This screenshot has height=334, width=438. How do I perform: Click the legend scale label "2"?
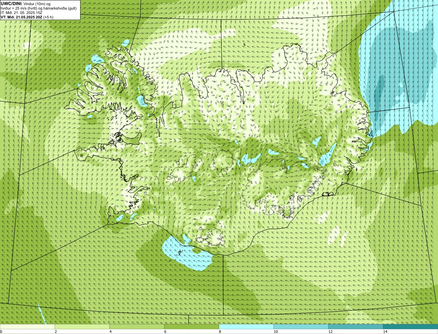(x=55, y=332)
